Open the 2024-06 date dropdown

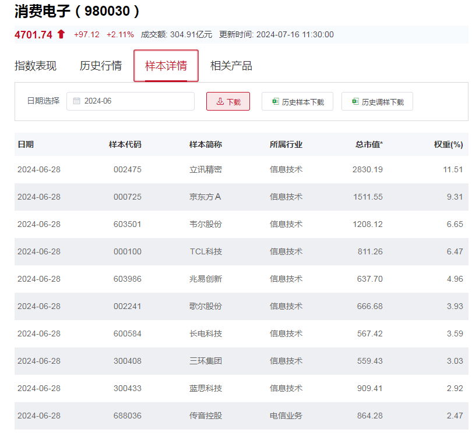131,101
